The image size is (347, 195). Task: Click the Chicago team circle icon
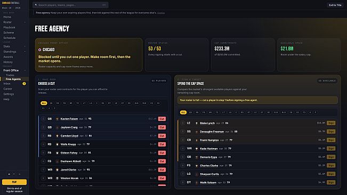coord(39,50)
